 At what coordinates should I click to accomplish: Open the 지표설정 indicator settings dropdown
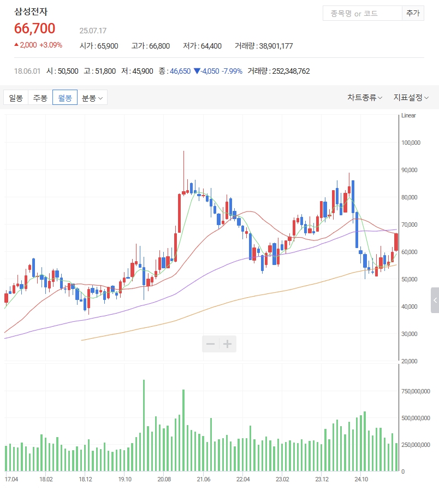411,98
